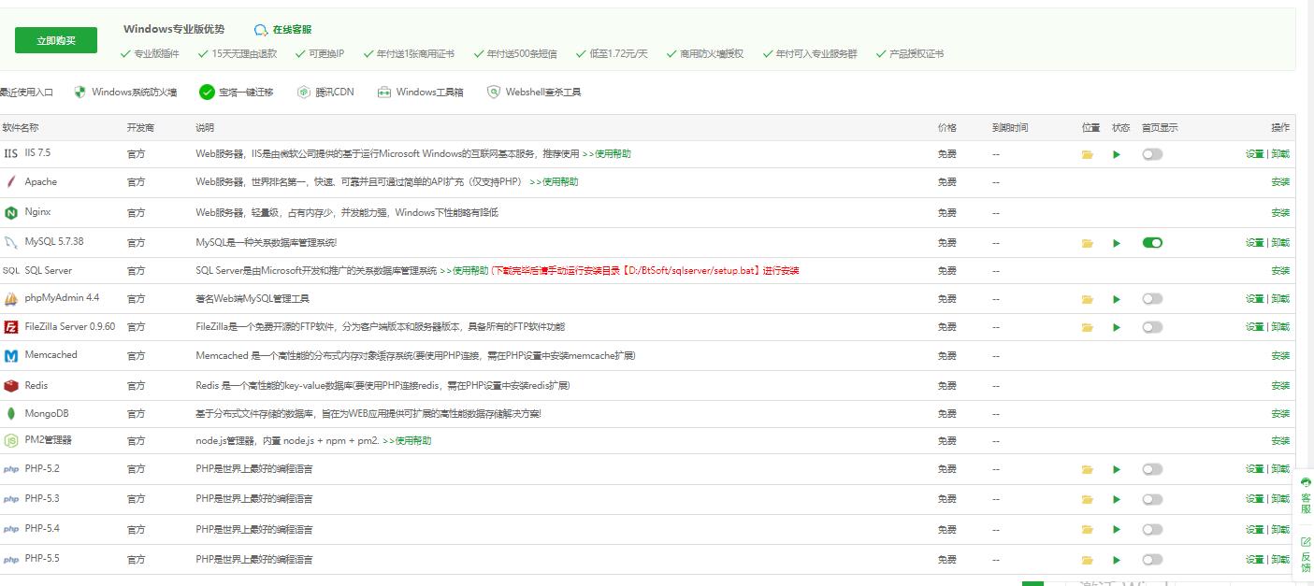
Task: Toggle homepage display for phpMyAdmin 4.4
Action: click(x=1152, y=299)
